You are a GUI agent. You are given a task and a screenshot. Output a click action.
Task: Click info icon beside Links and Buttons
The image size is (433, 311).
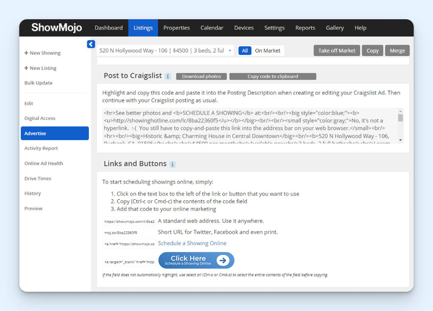(173, 164)
